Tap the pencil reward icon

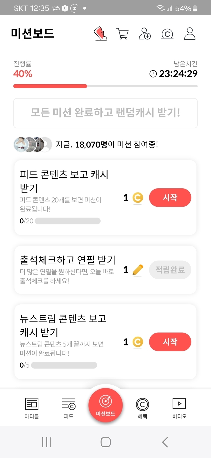pyautogui.click(x=138, y=270)
